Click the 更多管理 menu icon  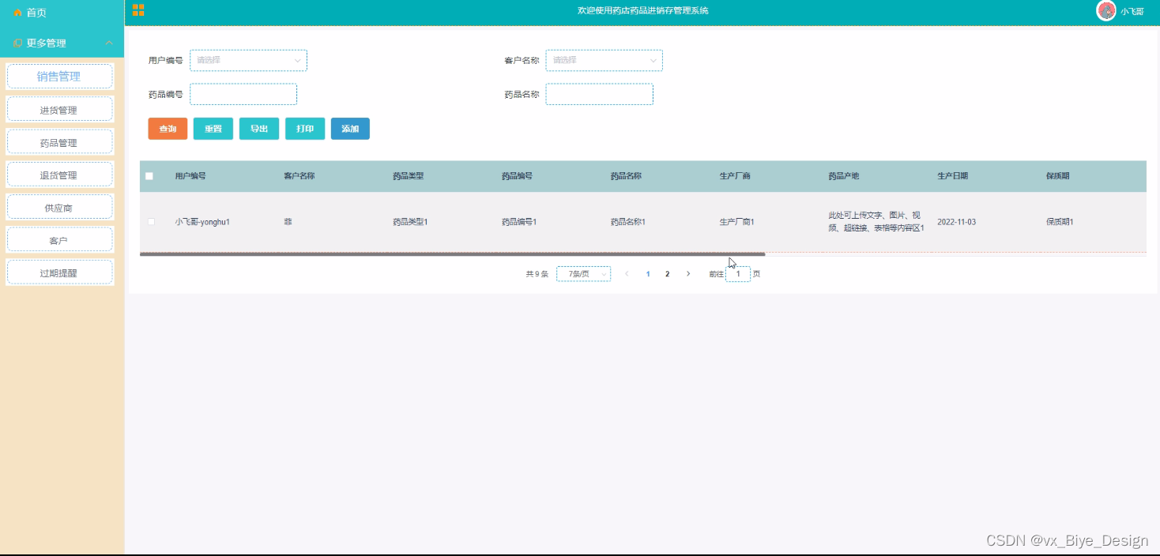pyautogui.click(x=18, y=43)
